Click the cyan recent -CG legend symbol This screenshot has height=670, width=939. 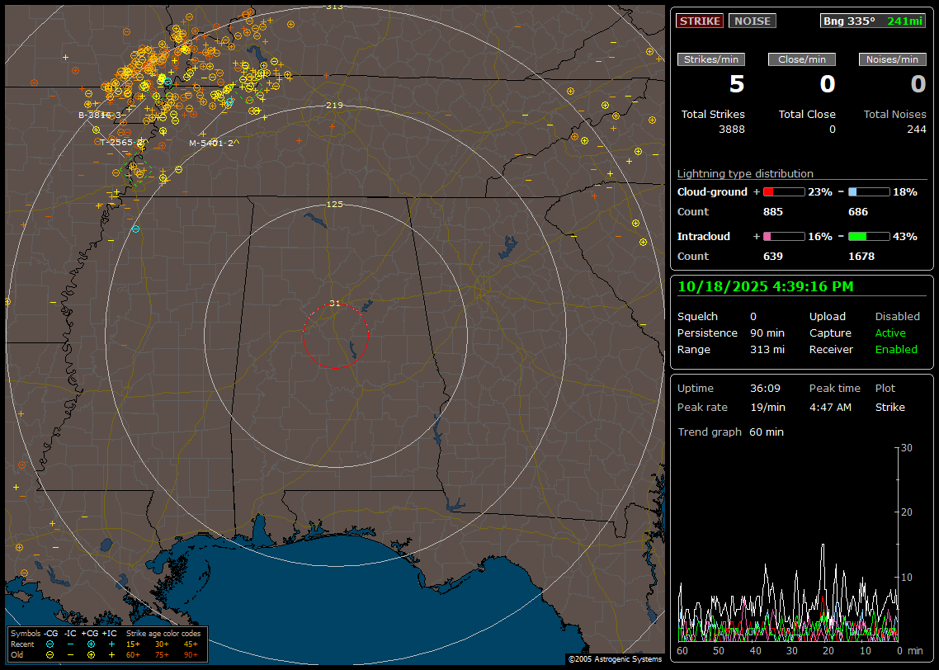[x=50, y=644]
